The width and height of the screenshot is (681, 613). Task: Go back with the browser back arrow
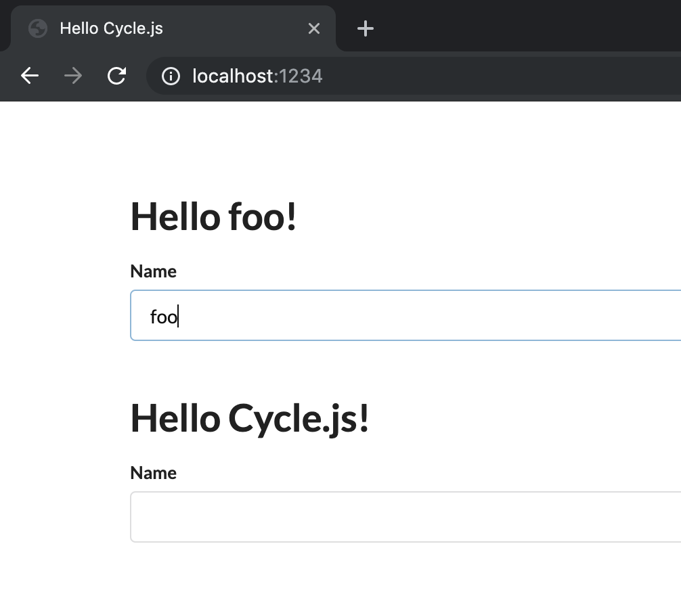tap(30, 76)
